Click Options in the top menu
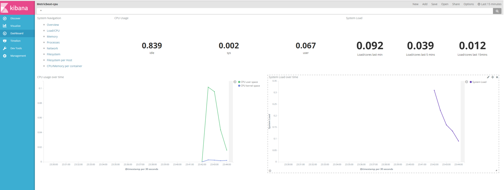The width and height of the screenshot is (504, 190). click(x=469, y=4)
